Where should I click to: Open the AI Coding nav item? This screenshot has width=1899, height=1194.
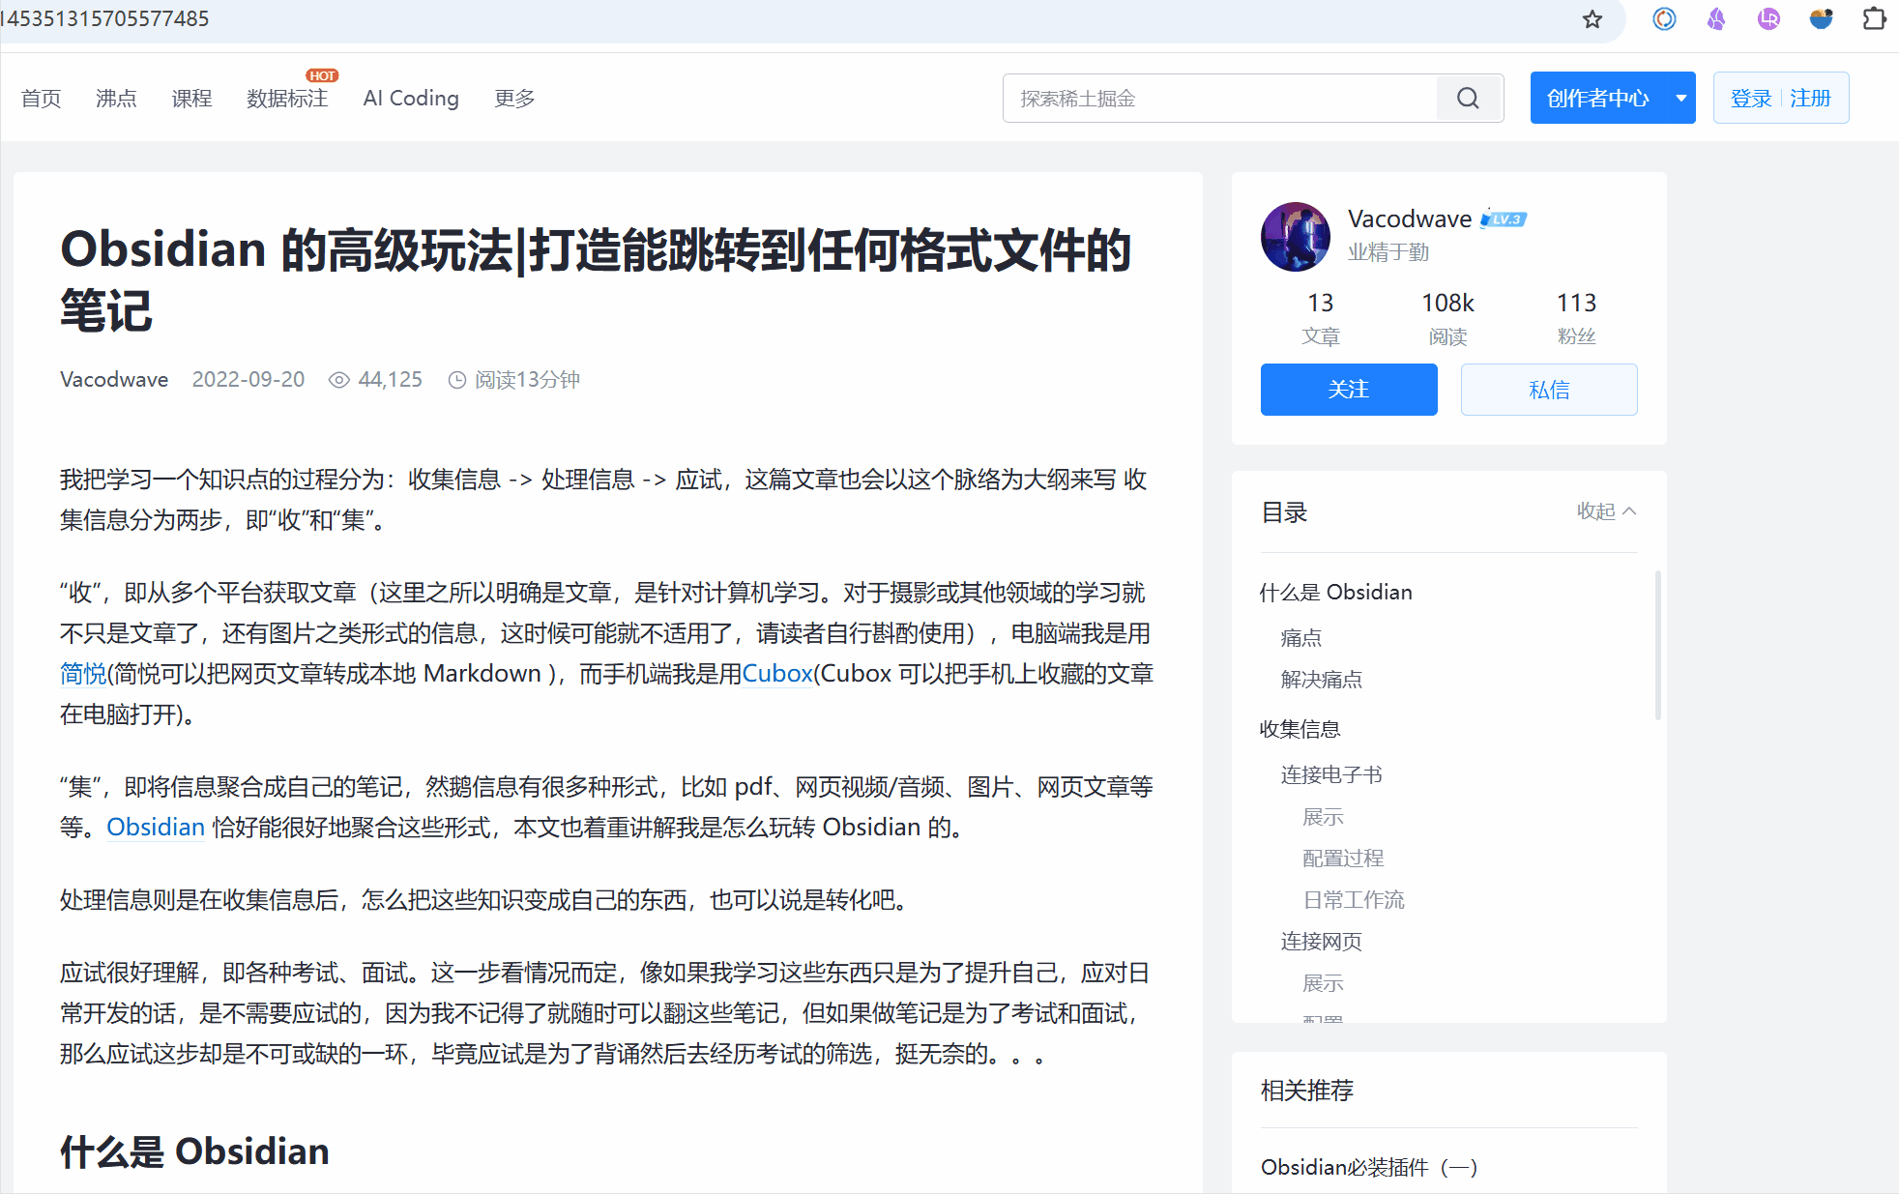click(411, 99)
